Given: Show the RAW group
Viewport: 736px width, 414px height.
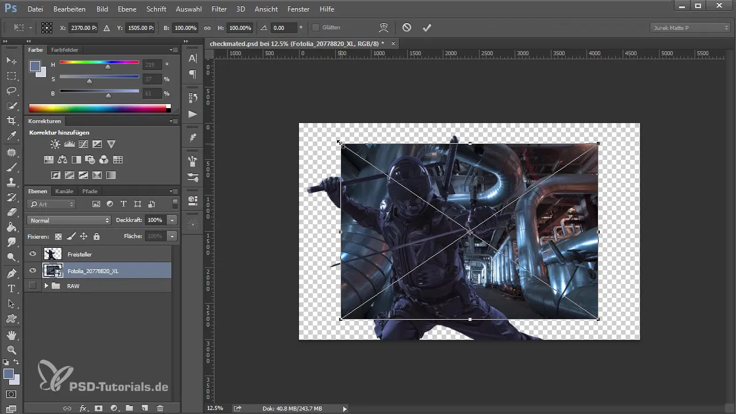Looking at the screenshot, I should [x=33, y=285].
